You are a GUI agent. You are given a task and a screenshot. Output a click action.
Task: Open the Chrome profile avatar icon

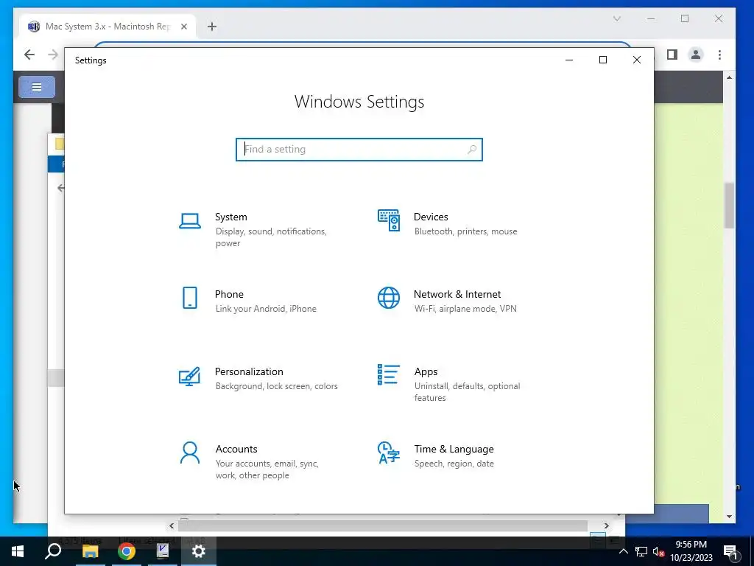pos(695,55)
